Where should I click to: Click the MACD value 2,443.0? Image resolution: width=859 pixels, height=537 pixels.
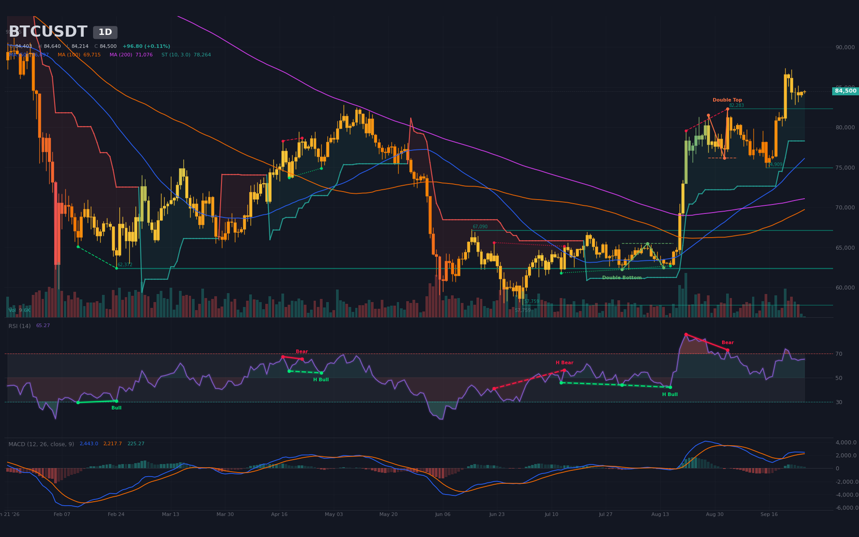point(89,444)
